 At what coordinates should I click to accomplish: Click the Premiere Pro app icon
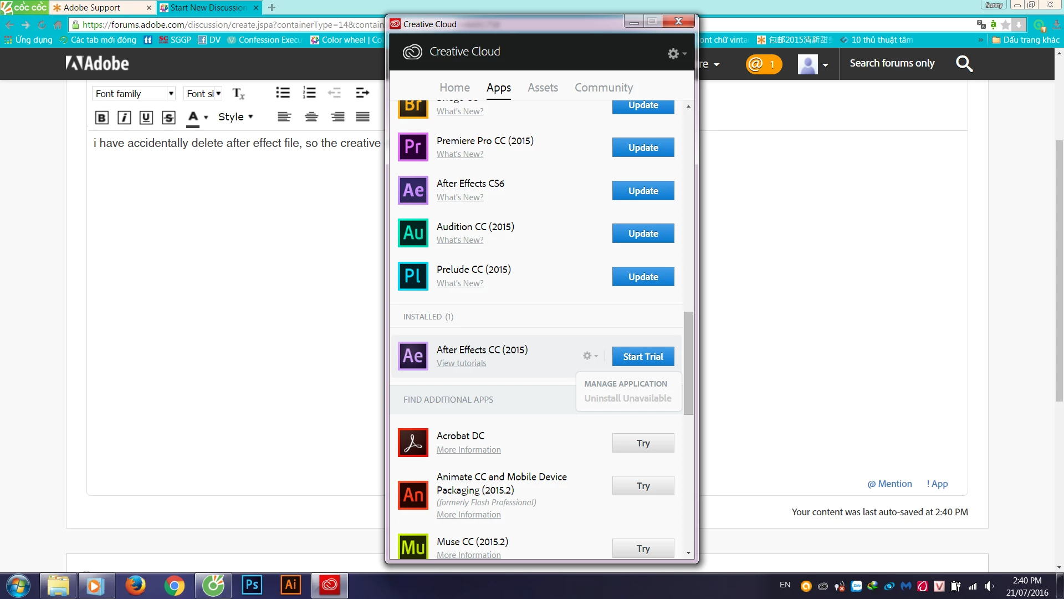coord(413,147)
